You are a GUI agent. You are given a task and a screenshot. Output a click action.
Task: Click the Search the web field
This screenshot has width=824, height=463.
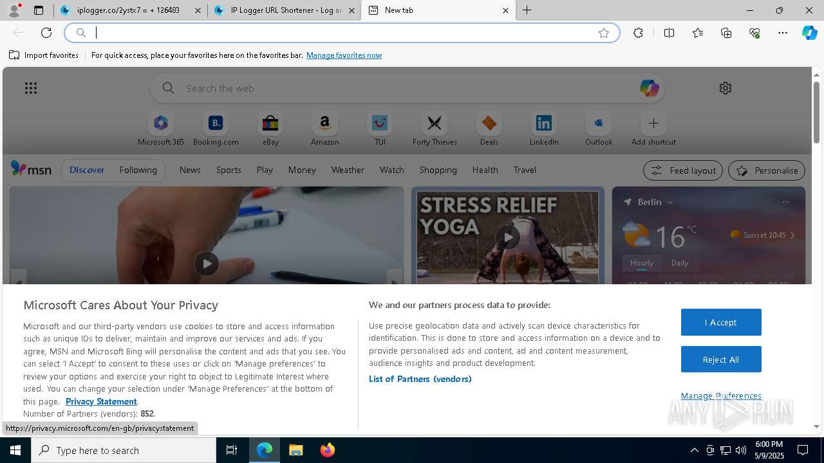pyautogui.click(x=406, y=88)
